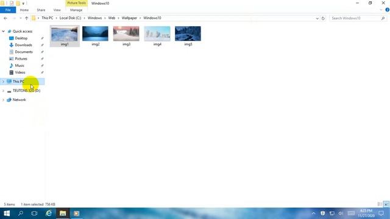390x219 pixels.
Task: Select the View ribbon tab
Action: (x=57, y=10)
